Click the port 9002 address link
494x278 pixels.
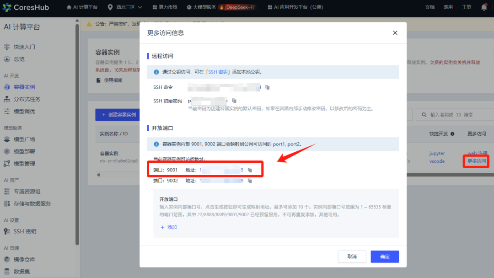[x=221, y=181]
